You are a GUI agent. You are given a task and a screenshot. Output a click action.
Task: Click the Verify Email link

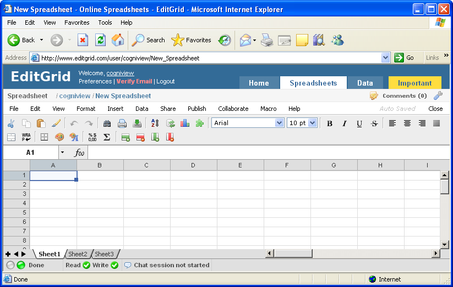134,81
